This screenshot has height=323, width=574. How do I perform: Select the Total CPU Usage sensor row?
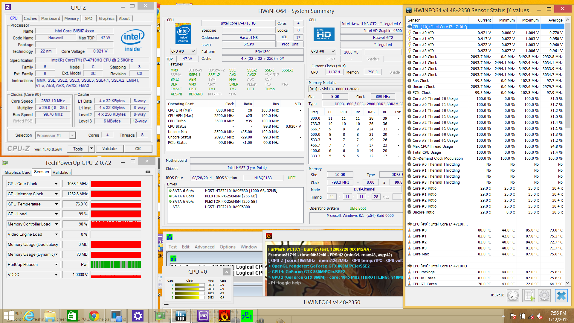(486, 153)
